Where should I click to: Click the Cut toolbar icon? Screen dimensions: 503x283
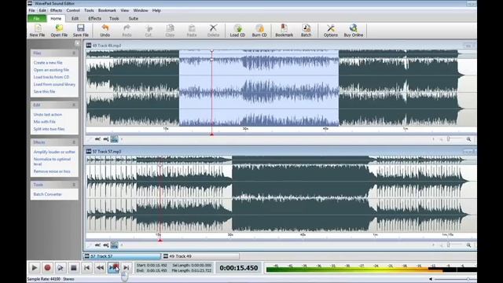[x=149, y=31]
